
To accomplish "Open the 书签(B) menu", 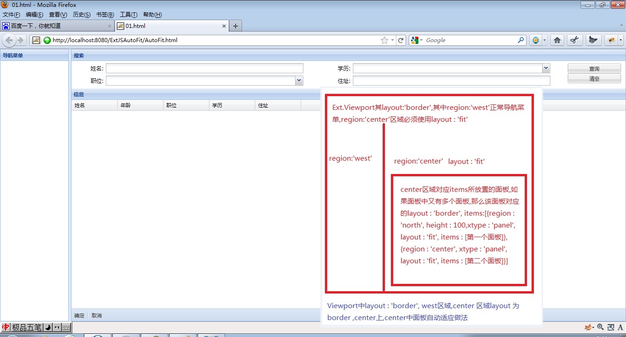I will coord(105,15).
